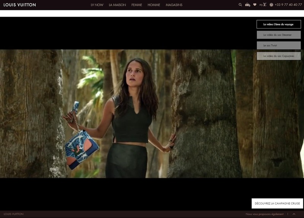Screen dimensions: 304x218
Task: Click the customer service contact icon
Action: pyautogui.click(x=271, y=5)
